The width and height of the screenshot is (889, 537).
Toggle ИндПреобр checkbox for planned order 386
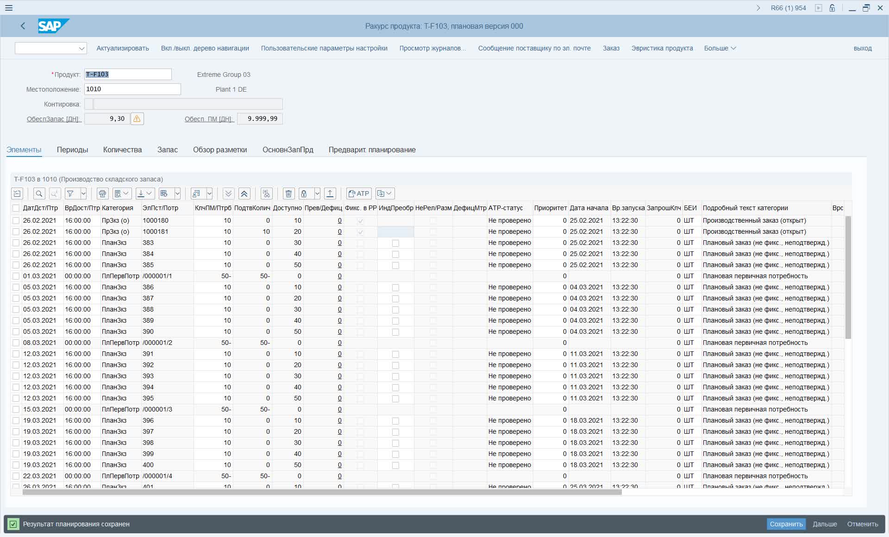[395, 287]
